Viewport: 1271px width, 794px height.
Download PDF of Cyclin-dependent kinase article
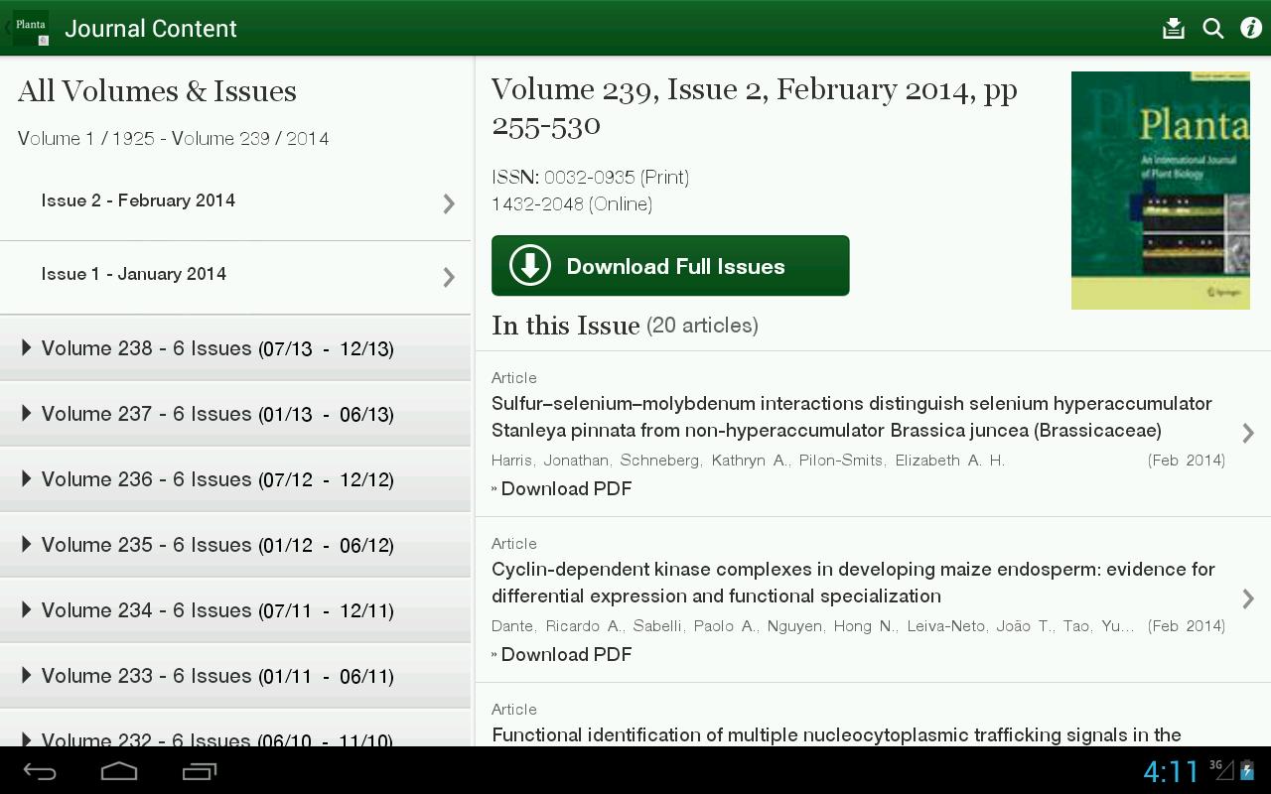pos(566,654)
